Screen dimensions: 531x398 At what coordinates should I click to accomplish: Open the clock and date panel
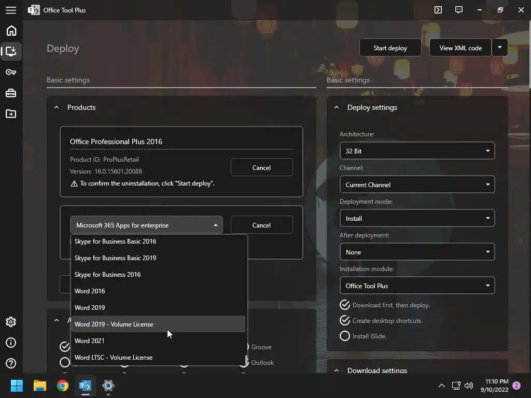pos(494,386)
